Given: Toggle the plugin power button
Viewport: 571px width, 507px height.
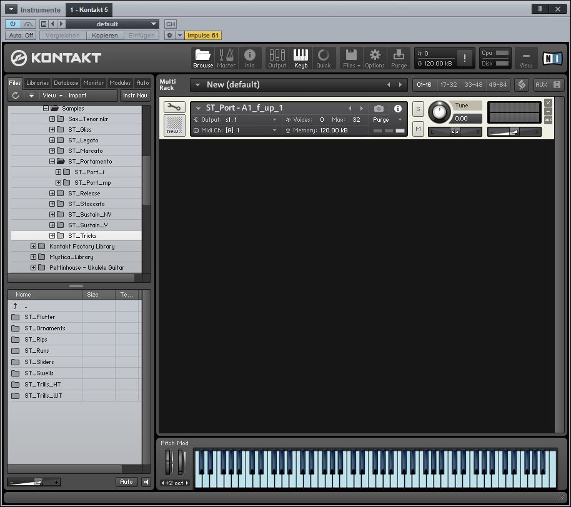Looking at the screenshot, I should 12,24.
